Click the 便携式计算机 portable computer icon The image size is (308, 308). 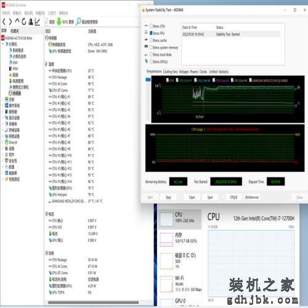[x=10, y=87]
